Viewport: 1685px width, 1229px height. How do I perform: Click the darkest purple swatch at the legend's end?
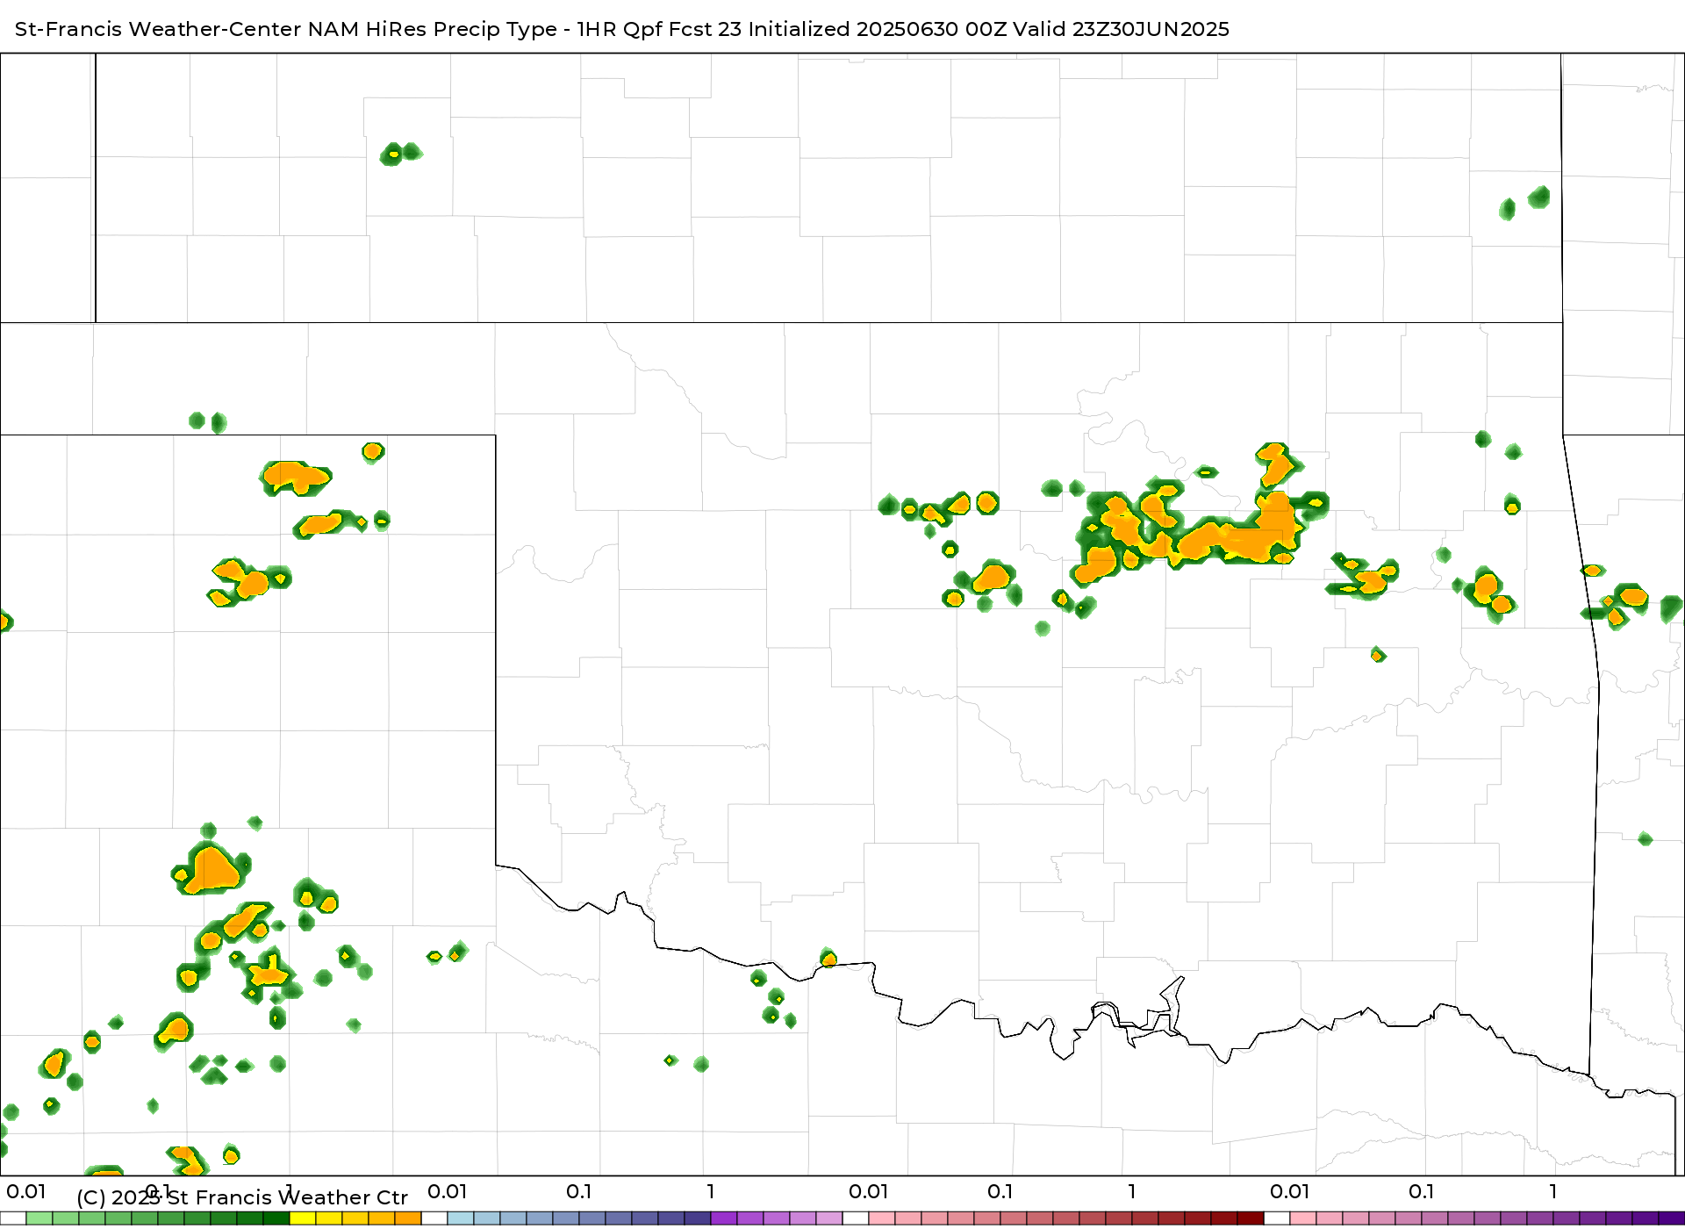[1672, 1218]
